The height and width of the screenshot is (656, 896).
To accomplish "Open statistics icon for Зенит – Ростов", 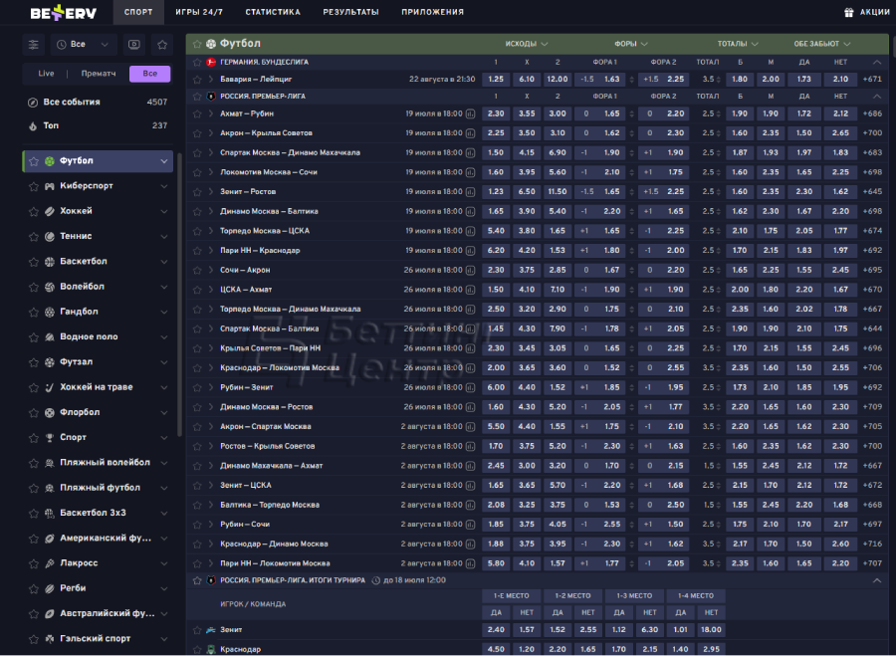I will click(x=470, y=192).
